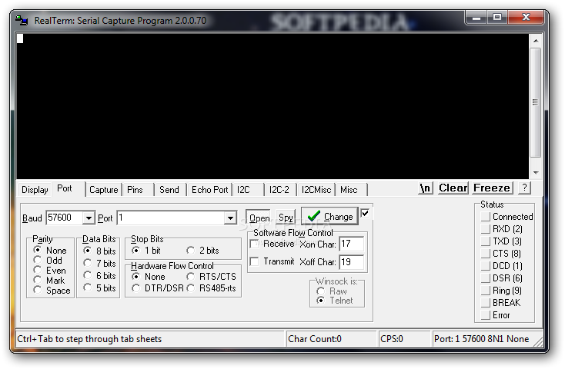Screen dimensions: 565x369
Task: Freeze the terminal display
Action: 492,188
